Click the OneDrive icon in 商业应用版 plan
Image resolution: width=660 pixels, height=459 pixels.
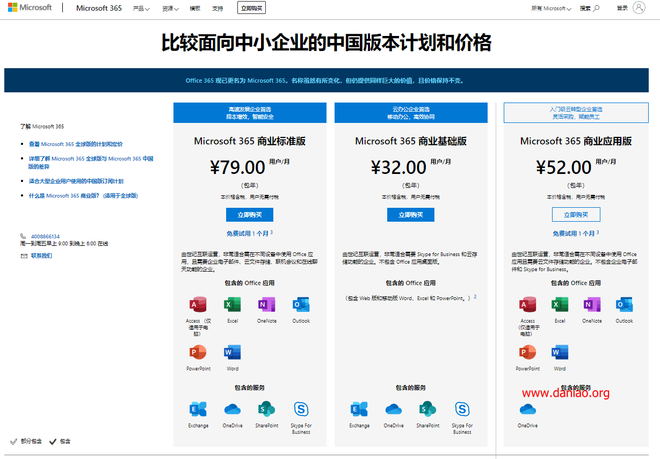[528, 409]
